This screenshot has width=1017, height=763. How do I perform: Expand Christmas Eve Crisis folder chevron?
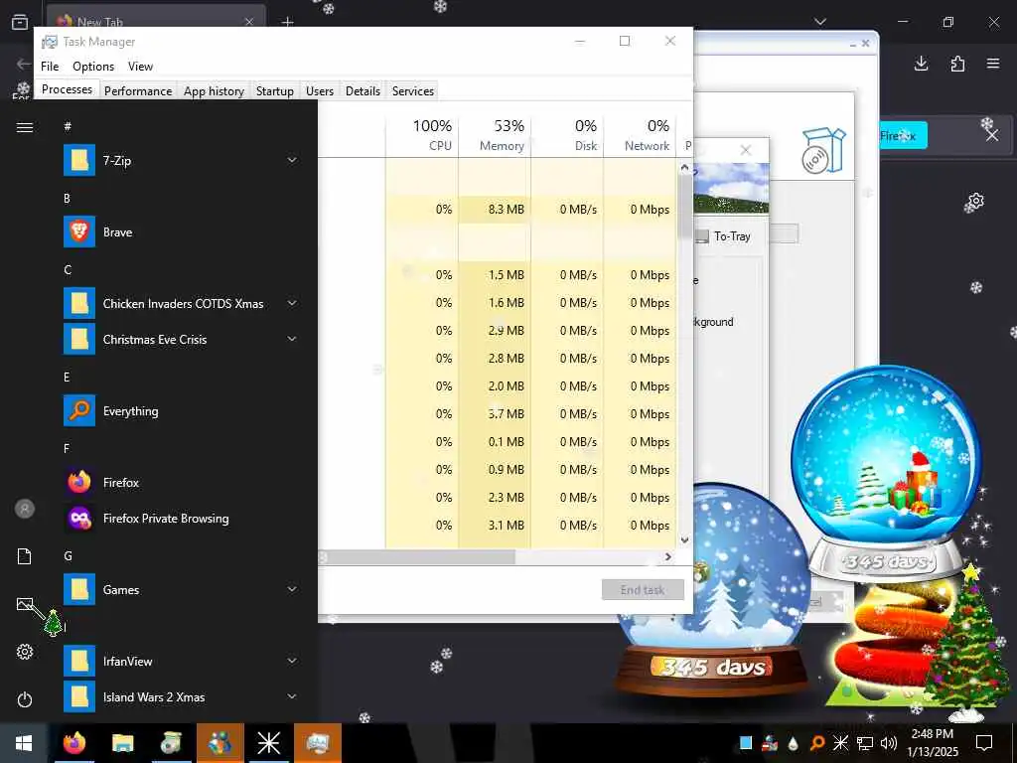[x=293, y=339]
